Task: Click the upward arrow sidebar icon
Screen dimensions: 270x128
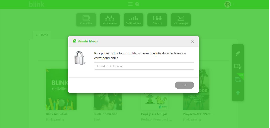Action: [238, 93]
